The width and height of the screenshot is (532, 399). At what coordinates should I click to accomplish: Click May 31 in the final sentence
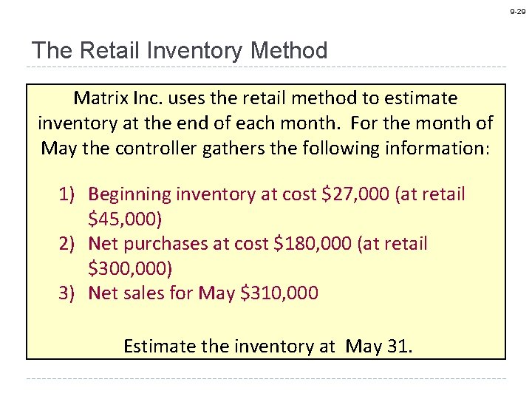pyautogui.click(x=378, y=347)
